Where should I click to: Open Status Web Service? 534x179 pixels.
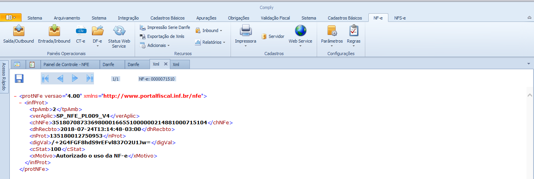point(119,37)
